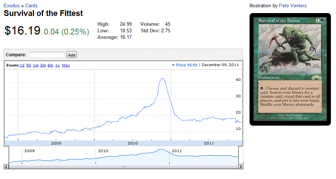Click the blue Price legend dot
Screen dimensions: 336x179
pos(173,65)
